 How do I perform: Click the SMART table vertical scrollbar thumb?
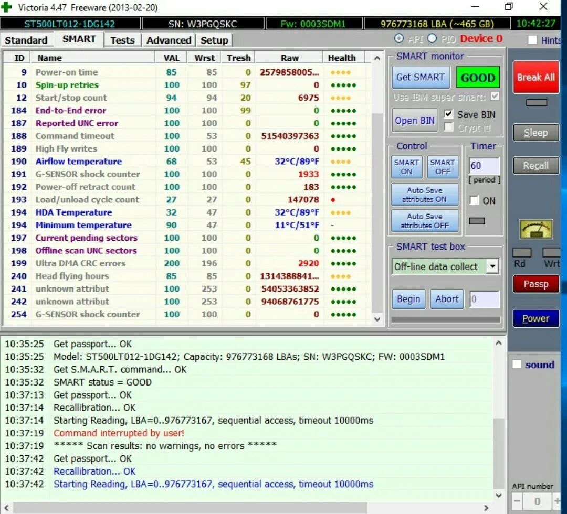click(377, 213)
